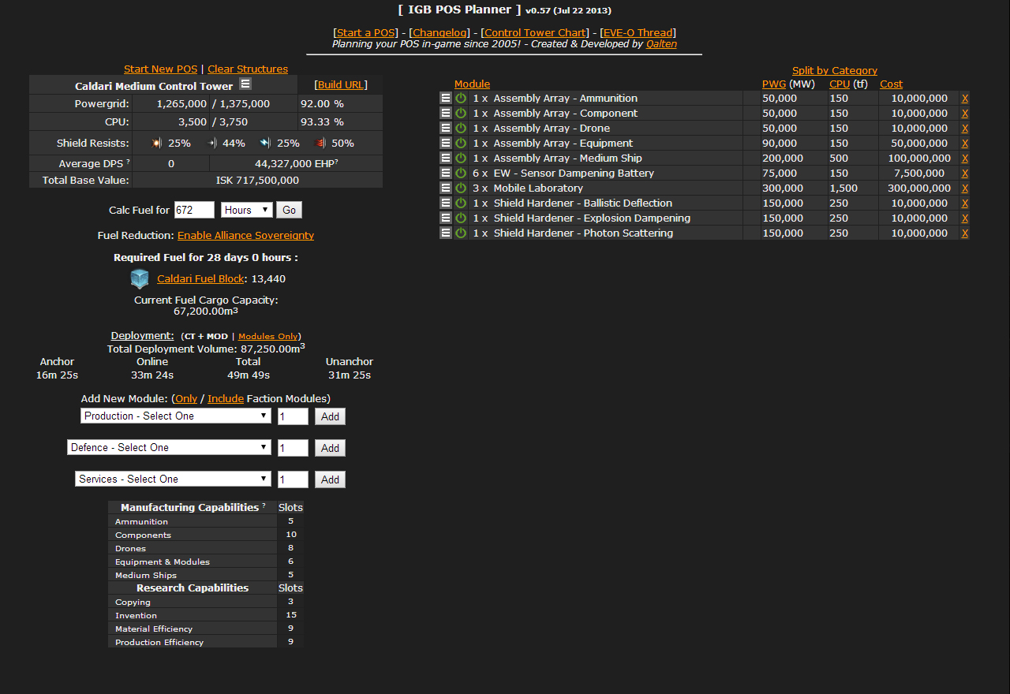Click Add button next to Defence dropdown
1010x694 pixels.
tap(330, 448)
